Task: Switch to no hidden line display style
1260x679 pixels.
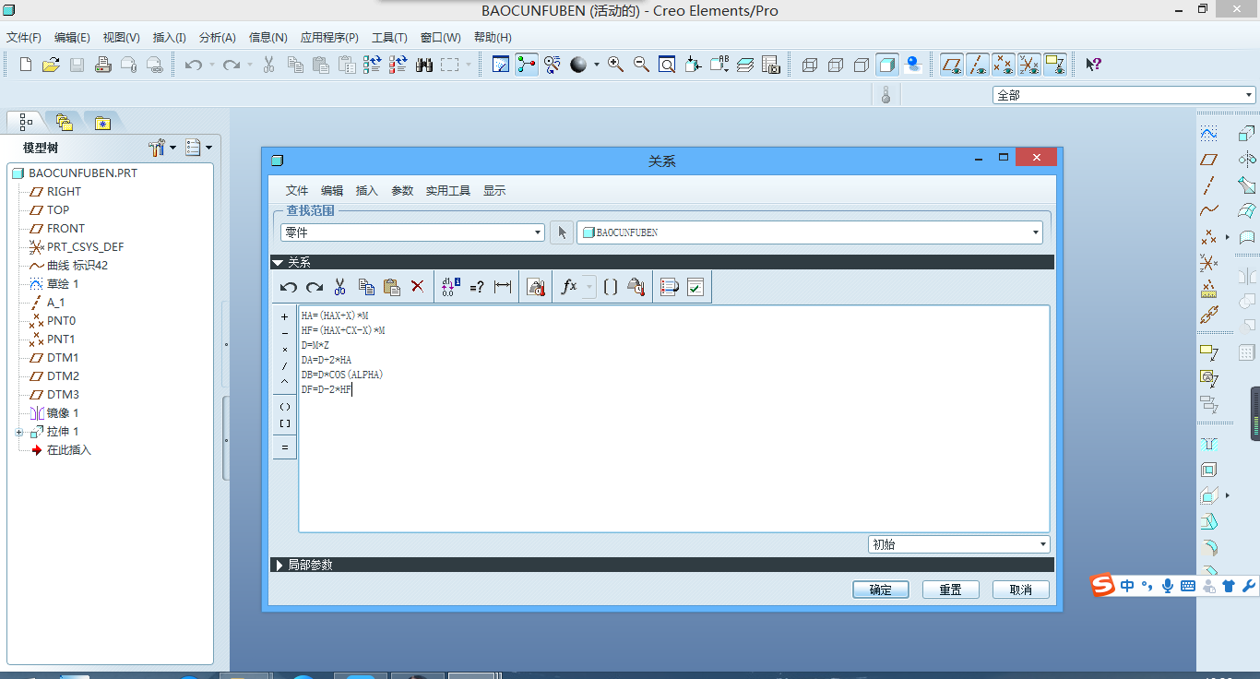Action: (x=862, y=65)
